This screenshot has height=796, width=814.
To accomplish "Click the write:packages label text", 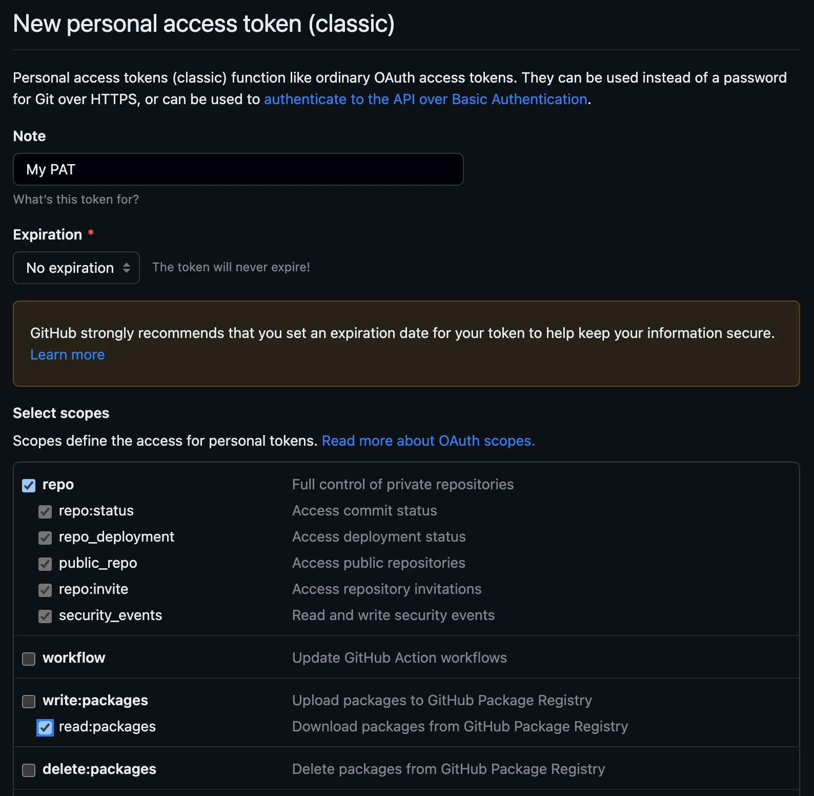I will [x=95, y=700].
